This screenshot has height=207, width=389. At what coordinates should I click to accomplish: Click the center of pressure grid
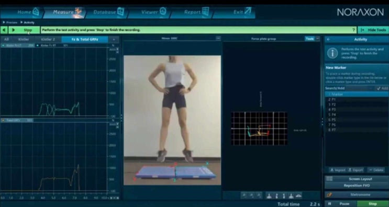click(x=259, y=128)
